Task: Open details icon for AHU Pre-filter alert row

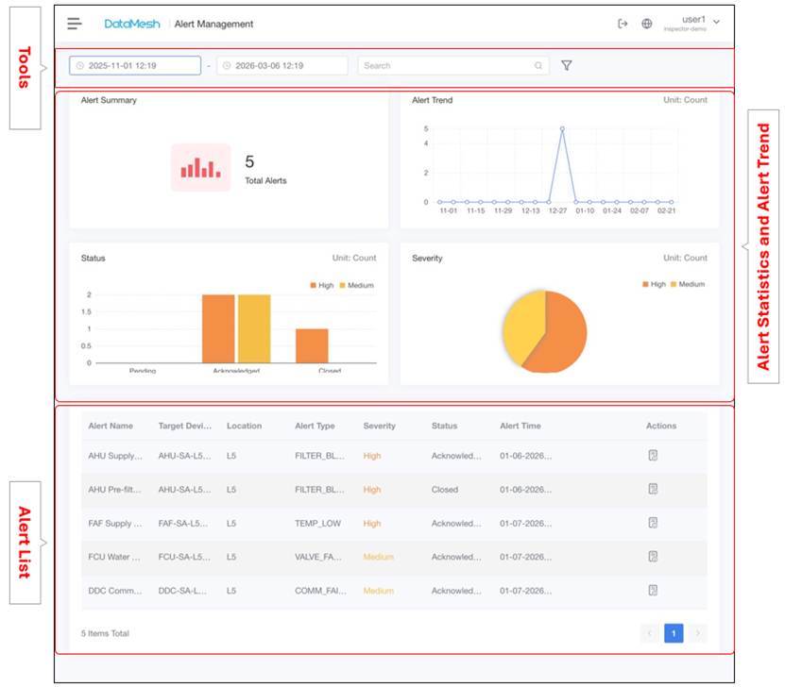Action: pyautogui.click(x=652, y=489)
